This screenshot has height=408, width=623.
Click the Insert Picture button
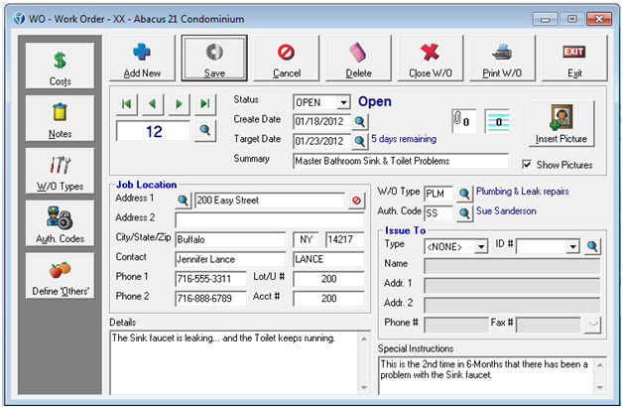(560, 124)
